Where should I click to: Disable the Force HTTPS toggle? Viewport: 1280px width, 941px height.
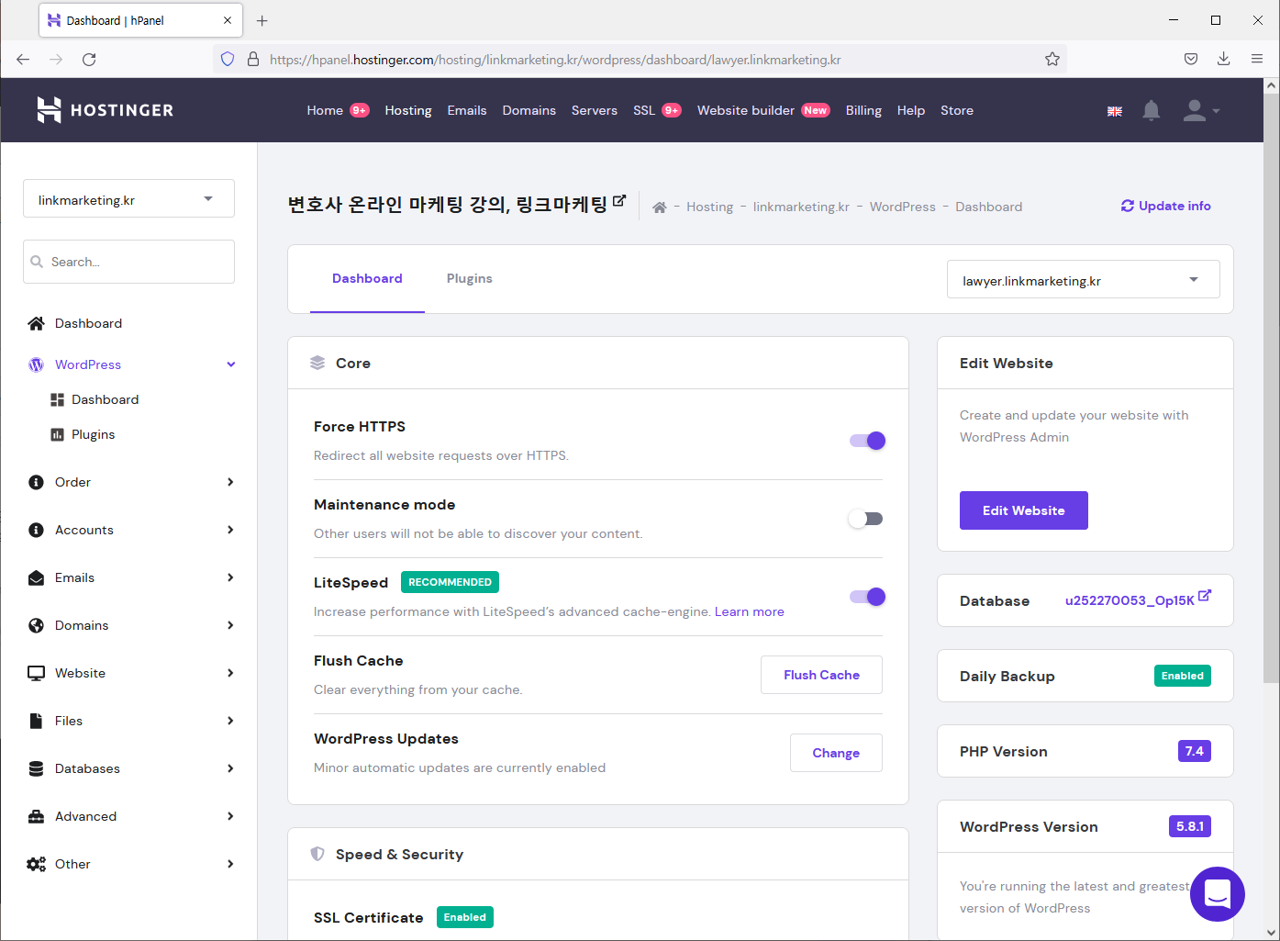coord(867,441)
